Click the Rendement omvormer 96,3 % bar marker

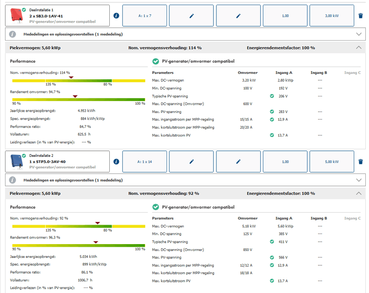pyautogui.click(x=95, y=242)
